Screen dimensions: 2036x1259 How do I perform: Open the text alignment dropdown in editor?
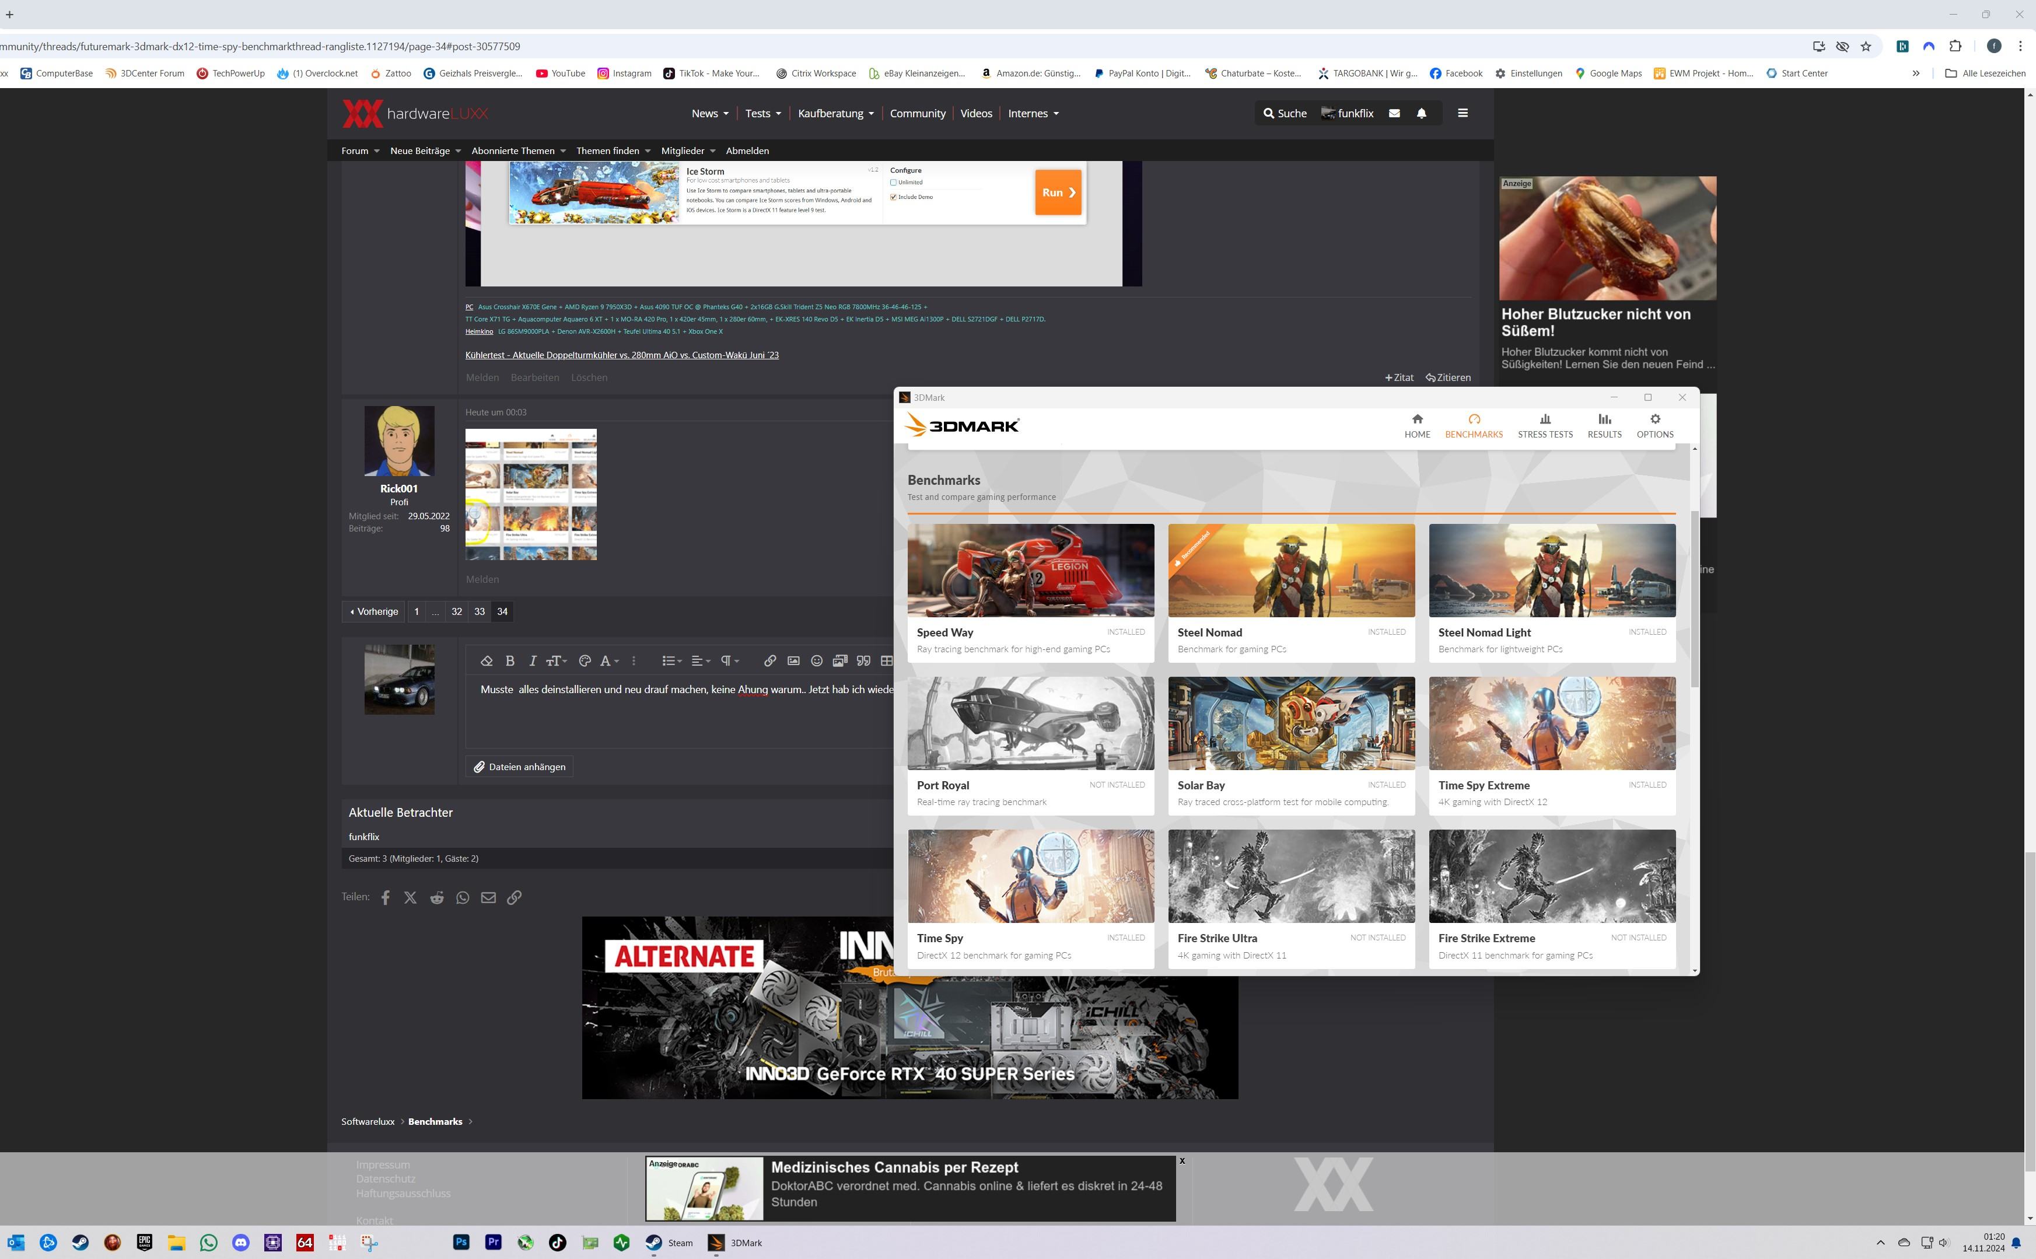coord(701,660)
